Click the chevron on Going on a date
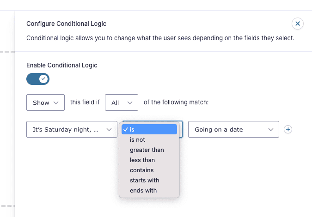 [x=270, y=130]
